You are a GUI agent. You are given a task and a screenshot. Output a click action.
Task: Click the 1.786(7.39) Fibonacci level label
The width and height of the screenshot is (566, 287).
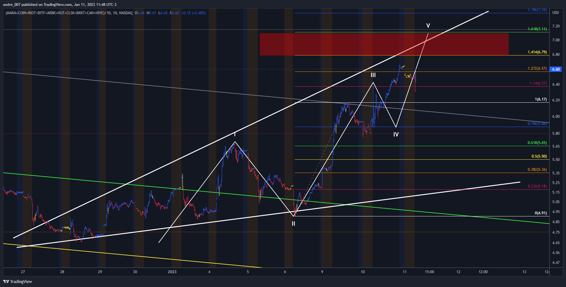click(537, 10)
